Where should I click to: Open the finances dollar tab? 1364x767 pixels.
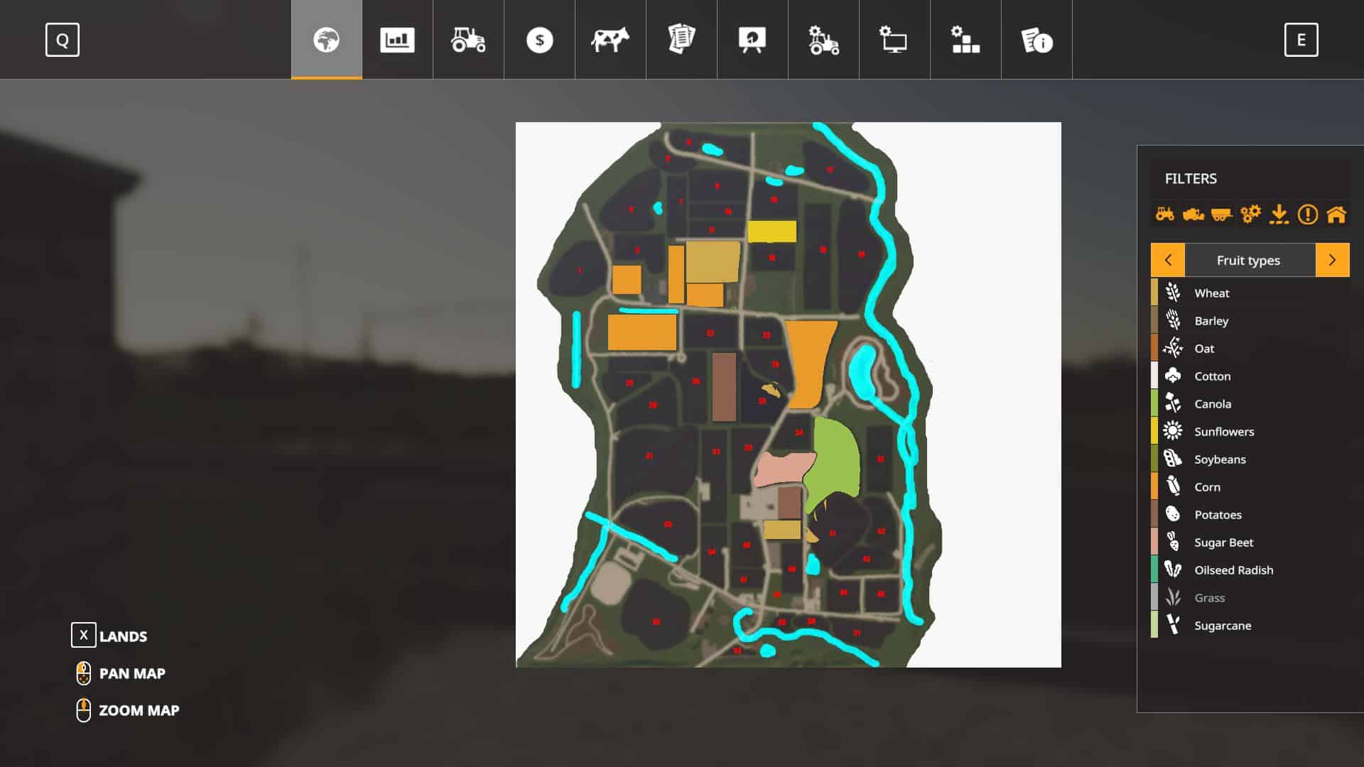(539, 40)
